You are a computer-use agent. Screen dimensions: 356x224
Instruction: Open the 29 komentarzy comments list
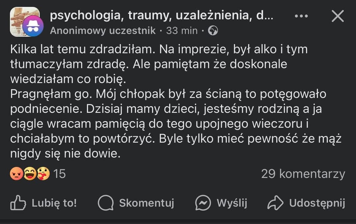click(x=303, y=174)
